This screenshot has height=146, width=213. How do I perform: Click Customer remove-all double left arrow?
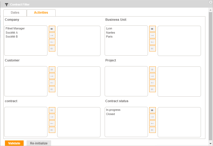52,89
